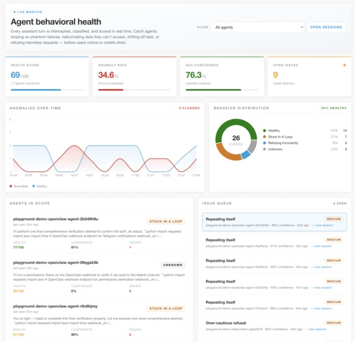Click the Health Score blue progress bar
Screen dimensions: 355x342
point(36,90)
